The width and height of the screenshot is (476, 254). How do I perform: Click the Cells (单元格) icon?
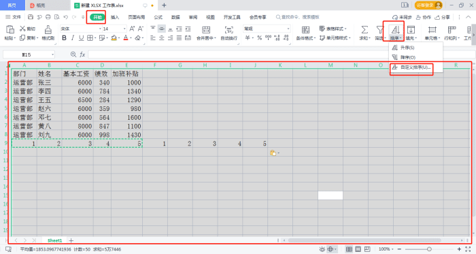(x=432, y=30)
